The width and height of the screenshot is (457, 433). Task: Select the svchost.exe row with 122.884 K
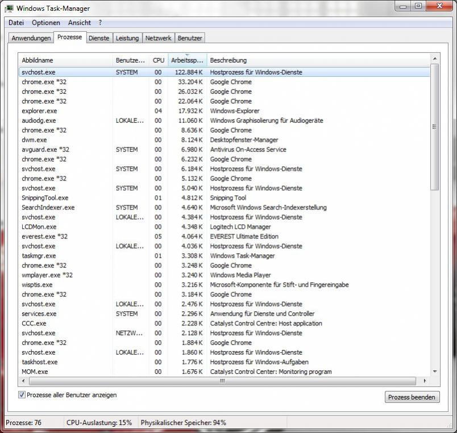224,72
